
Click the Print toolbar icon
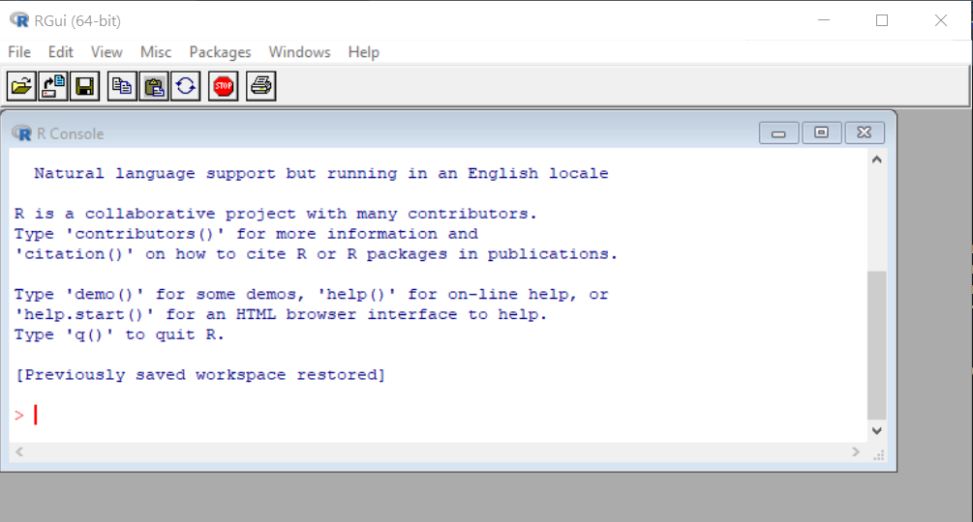click(261, 86)
